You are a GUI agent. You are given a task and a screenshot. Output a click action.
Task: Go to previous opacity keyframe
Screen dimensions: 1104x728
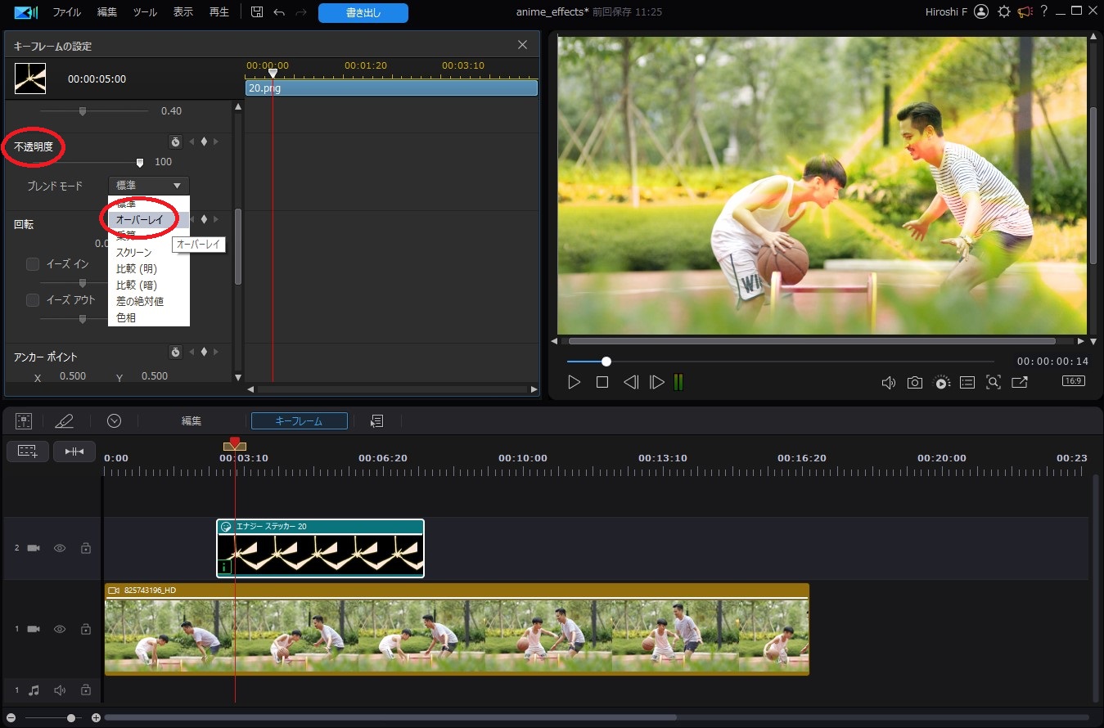[192, 142]
